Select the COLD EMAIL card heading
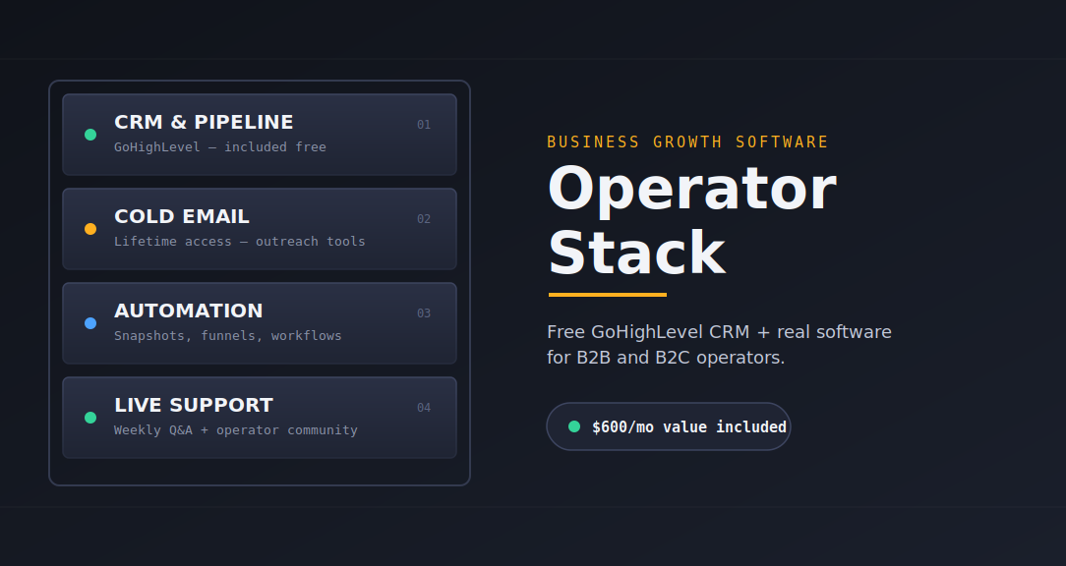Image resolution: width=1066 pixels, height=566 pixels. click(182, 217)
